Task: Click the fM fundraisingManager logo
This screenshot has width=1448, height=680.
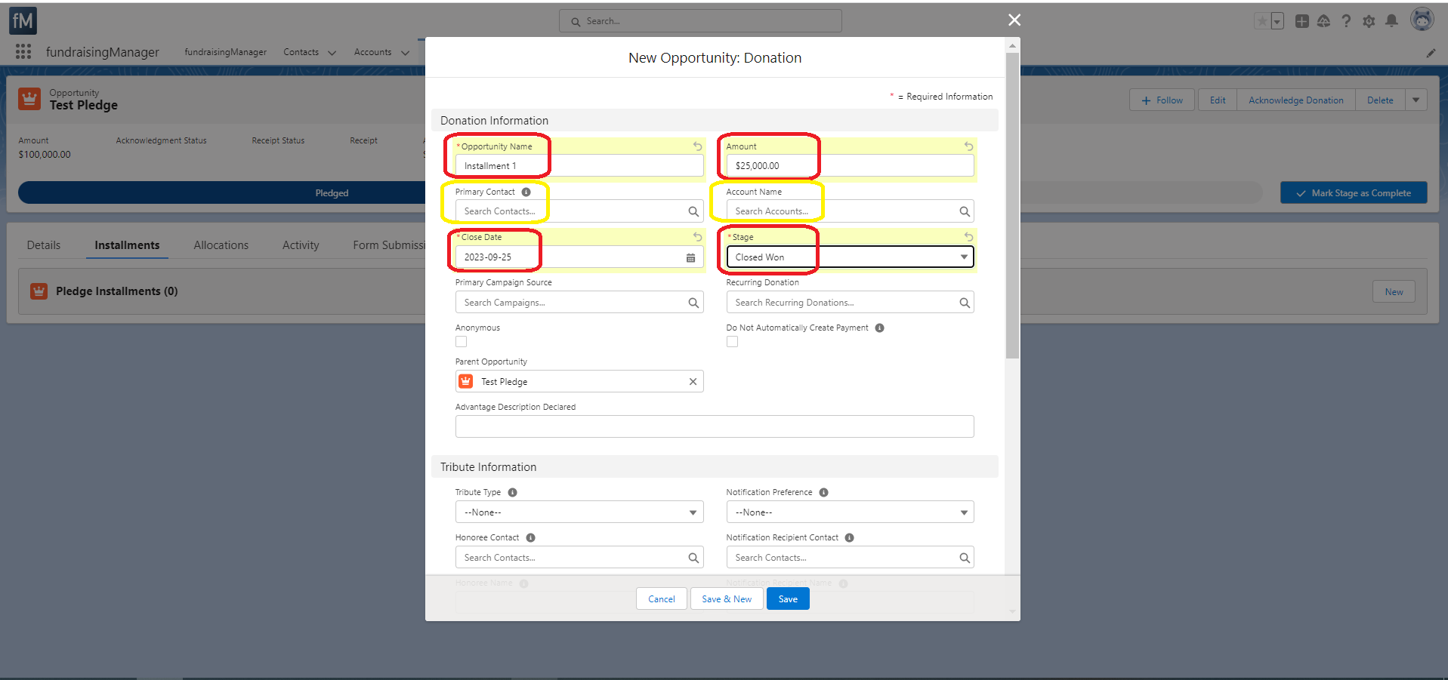Action: (23, 20)
